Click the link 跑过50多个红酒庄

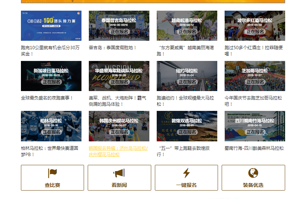pos(254,51)
